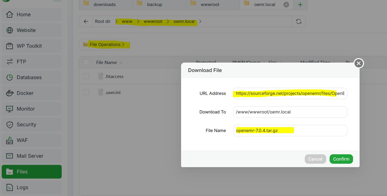The image size is (387, 196).
Task: Check the .htaccess file checkbox
Action: [x=86, y=76]
